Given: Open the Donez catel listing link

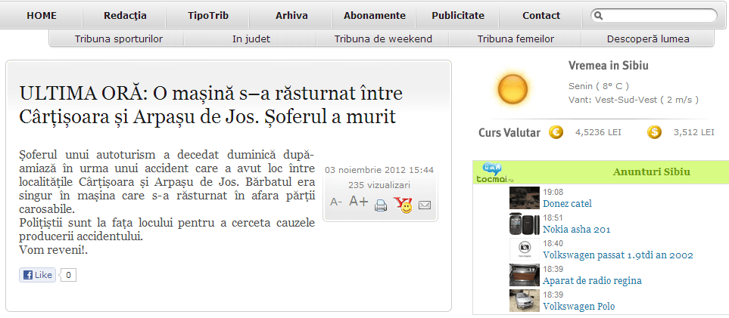Looking at the screenshot, I should pos(567,203).
